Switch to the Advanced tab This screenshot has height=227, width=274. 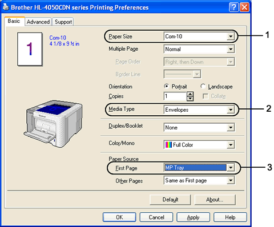38,22
